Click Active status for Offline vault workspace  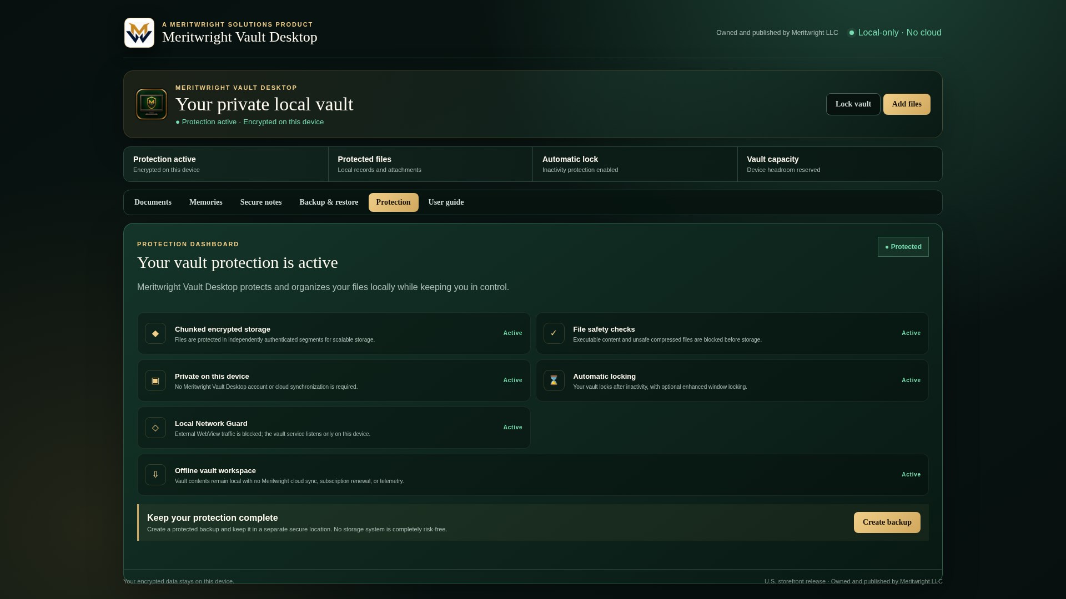(911, 475)
